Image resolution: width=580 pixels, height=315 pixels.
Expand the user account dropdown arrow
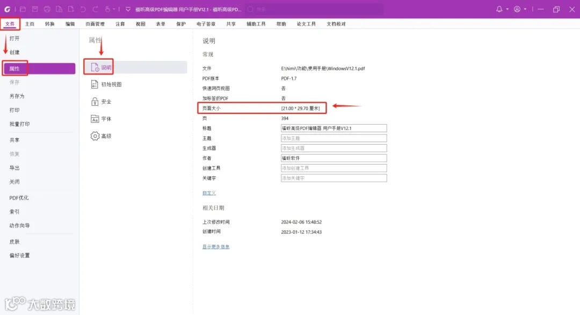(525, 9)
